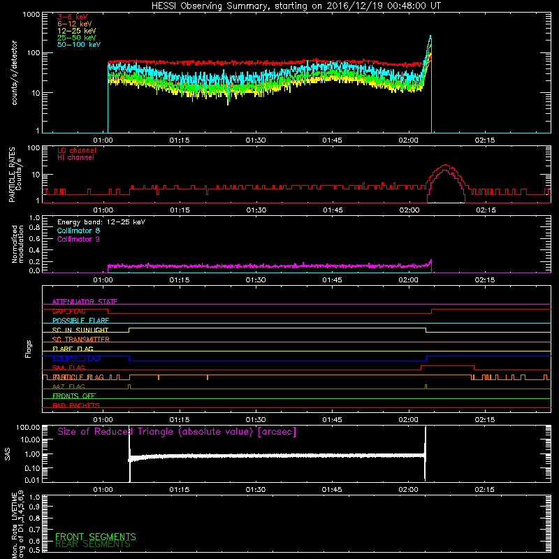This screenshot has height=559, width=559.
Task: Click 02:15 time label under Flags plot
Action: (485, 420)
